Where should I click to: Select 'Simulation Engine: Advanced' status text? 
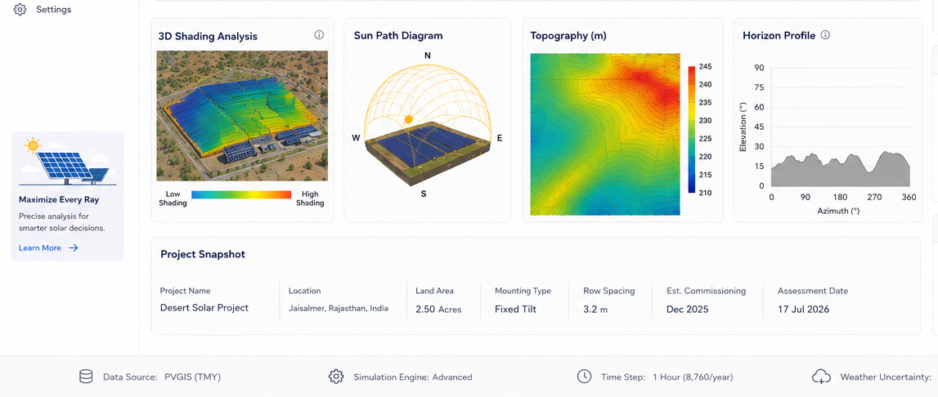[x=413, y=377]
